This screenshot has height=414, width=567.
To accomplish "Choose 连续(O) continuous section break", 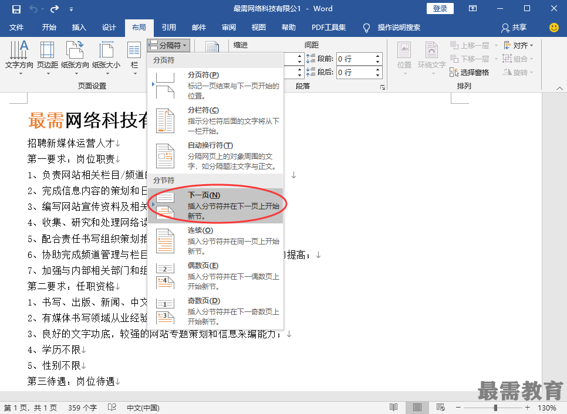I will [215, 240].
